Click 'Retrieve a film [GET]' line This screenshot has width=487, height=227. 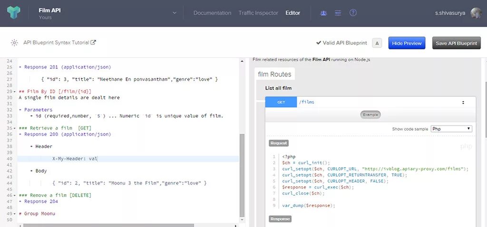pyautogui.click(x=55, y=128)
